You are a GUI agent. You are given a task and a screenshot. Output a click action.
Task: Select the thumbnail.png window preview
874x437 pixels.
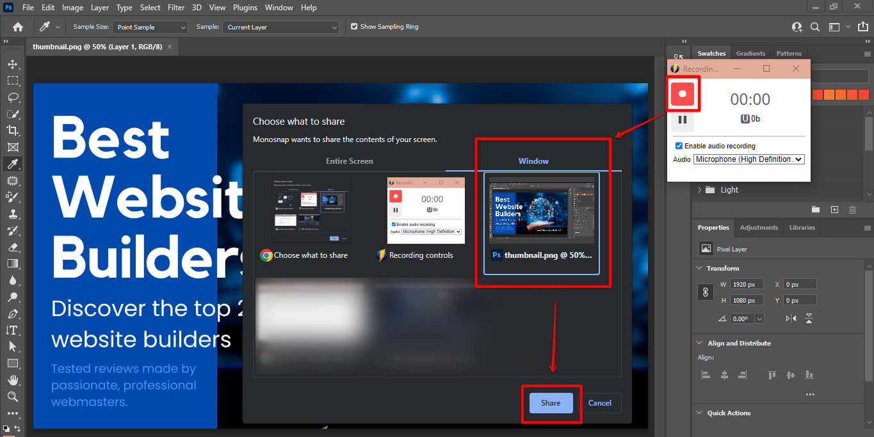point(541,222)
